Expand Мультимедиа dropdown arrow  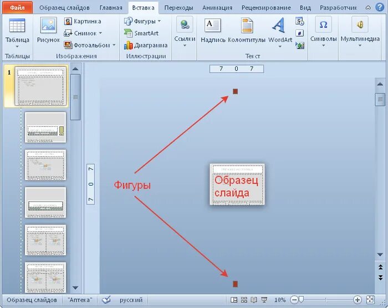(x=360, y=45)
